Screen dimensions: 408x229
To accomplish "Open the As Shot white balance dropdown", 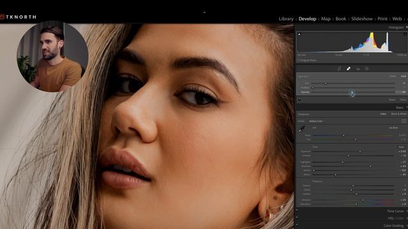I will 394,128.
